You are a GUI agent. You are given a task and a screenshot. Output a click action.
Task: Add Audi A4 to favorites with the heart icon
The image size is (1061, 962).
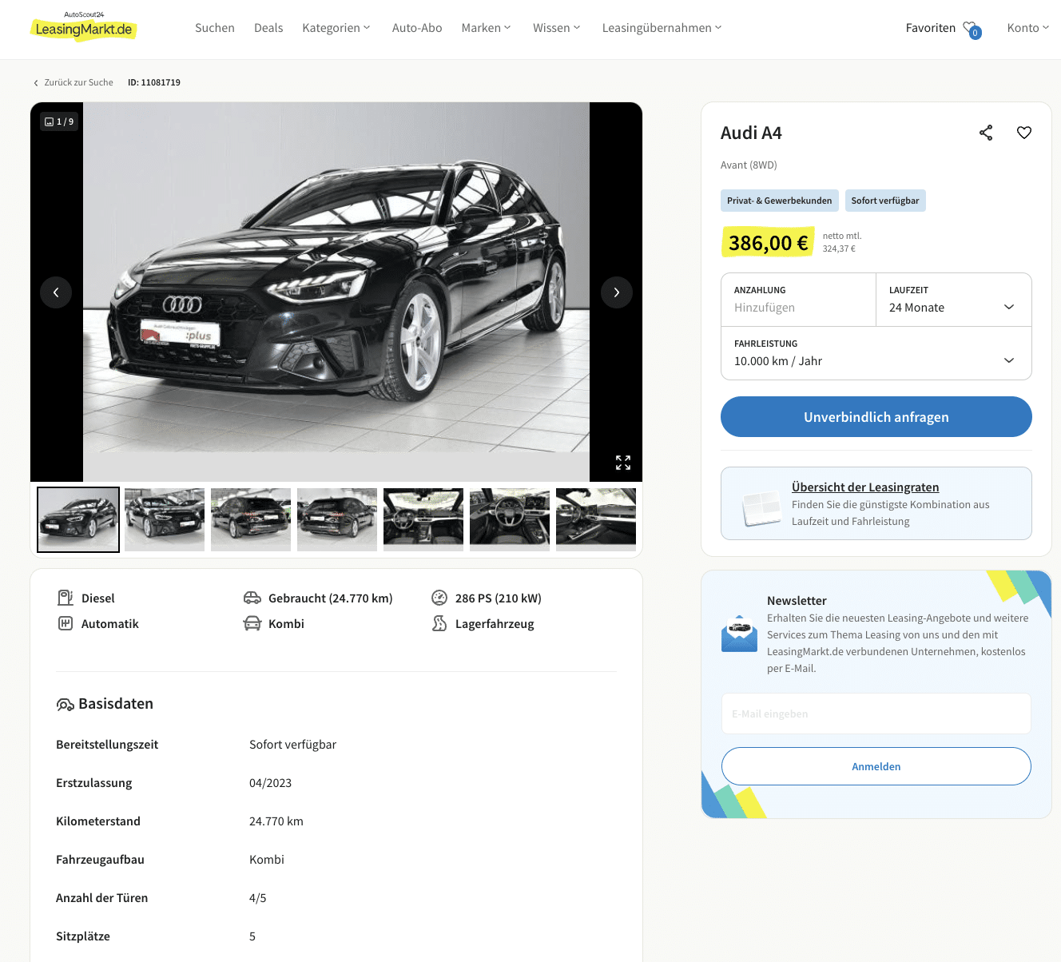[x=1024, y=133]
